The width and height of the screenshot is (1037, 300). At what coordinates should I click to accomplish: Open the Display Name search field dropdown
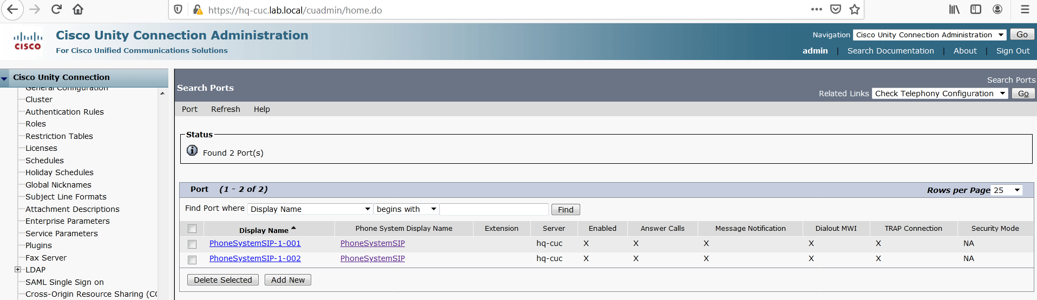(310, 209)
